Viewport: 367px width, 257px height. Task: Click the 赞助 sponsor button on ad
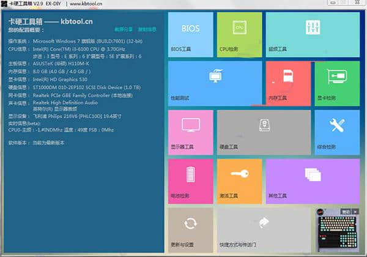coord(346,211)
